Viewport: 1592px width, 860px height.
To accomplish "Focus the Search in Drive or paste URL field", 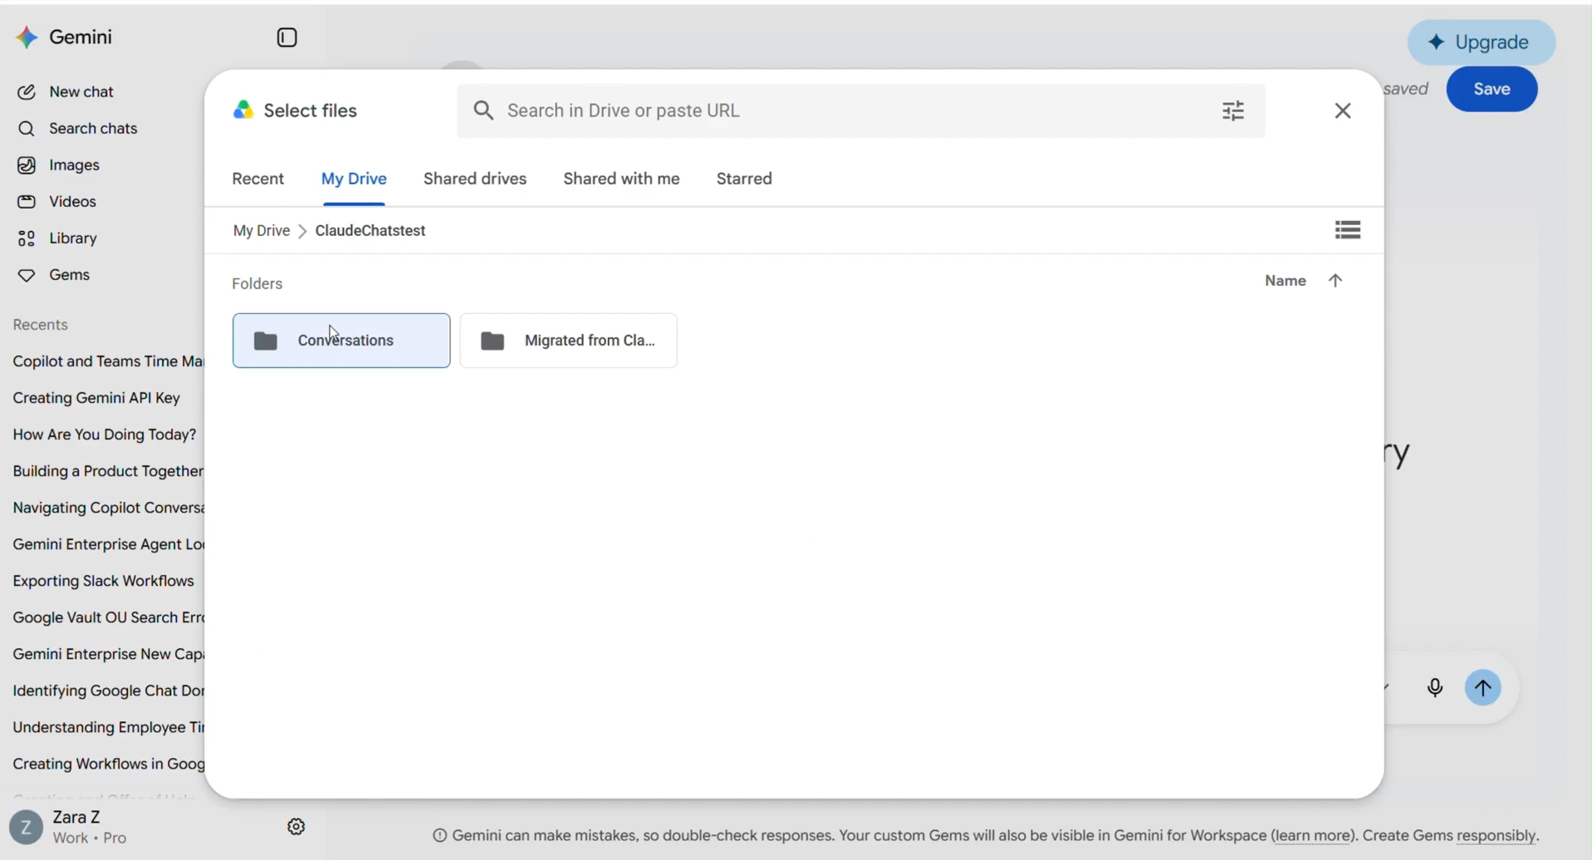I will point(860,111).
